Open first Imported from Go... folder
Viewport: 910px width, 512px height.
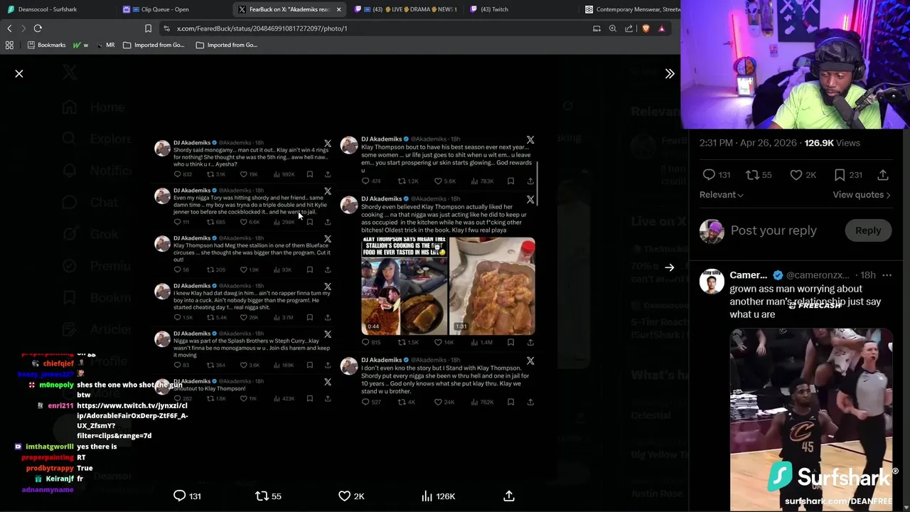[x=154, y=45]
